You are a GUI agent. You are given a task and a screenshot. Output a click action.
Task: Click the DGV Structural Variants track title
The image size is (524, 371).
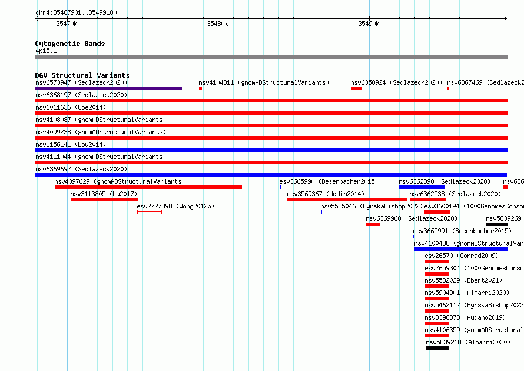82,75
